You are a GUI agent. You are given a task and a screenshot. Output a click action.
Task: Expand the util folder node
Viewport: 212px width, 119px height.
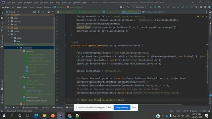(21, 77)
